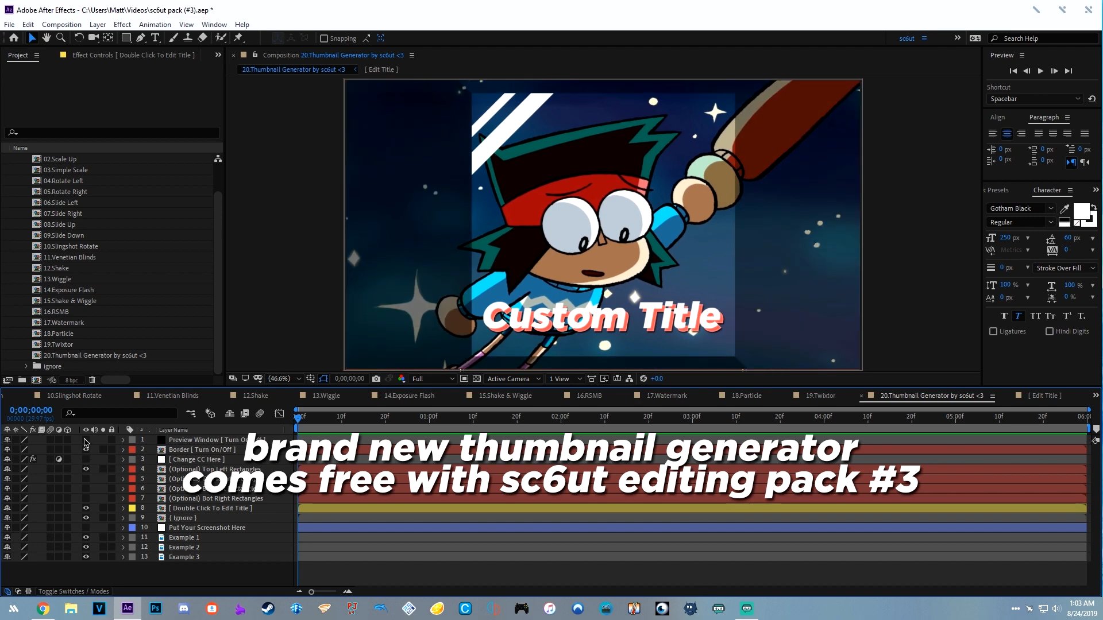Click the Take Snapshot camera icon
The width and height of the screenshot is (1103, 620).
[376, 379]
